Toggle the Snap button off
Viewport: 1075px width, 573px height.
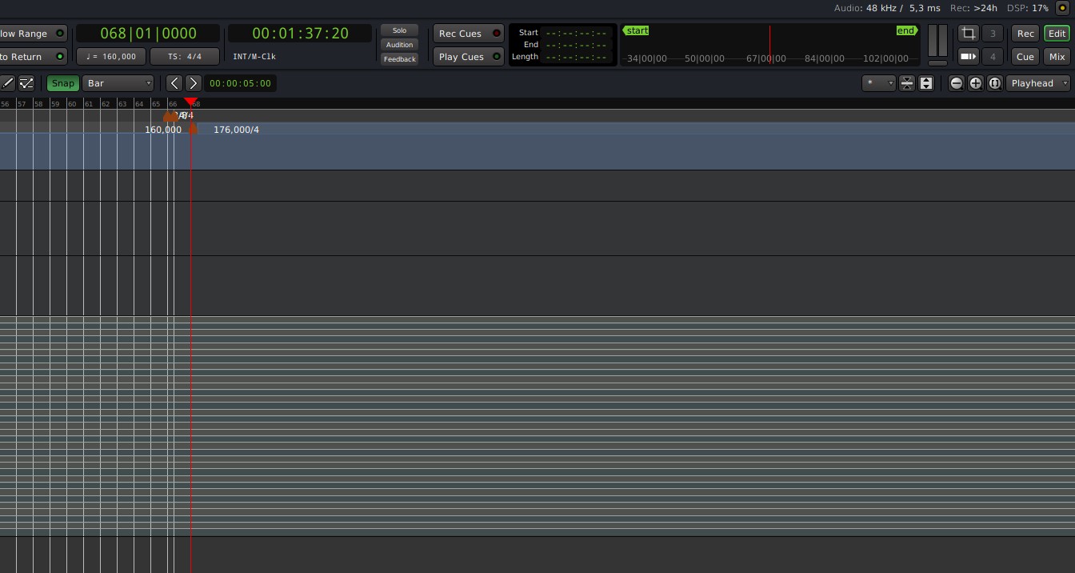click(62, 83)
